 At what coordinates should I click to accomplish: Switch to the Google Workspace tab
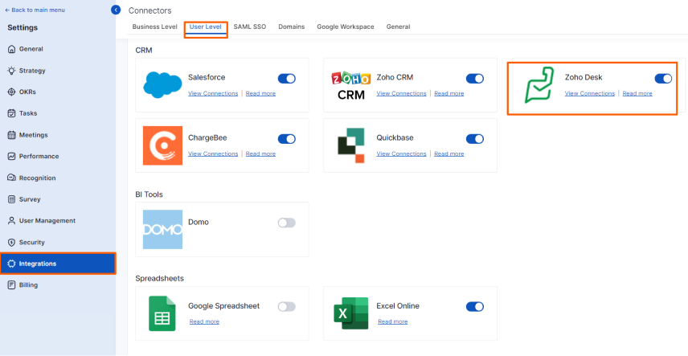[346, 27]
